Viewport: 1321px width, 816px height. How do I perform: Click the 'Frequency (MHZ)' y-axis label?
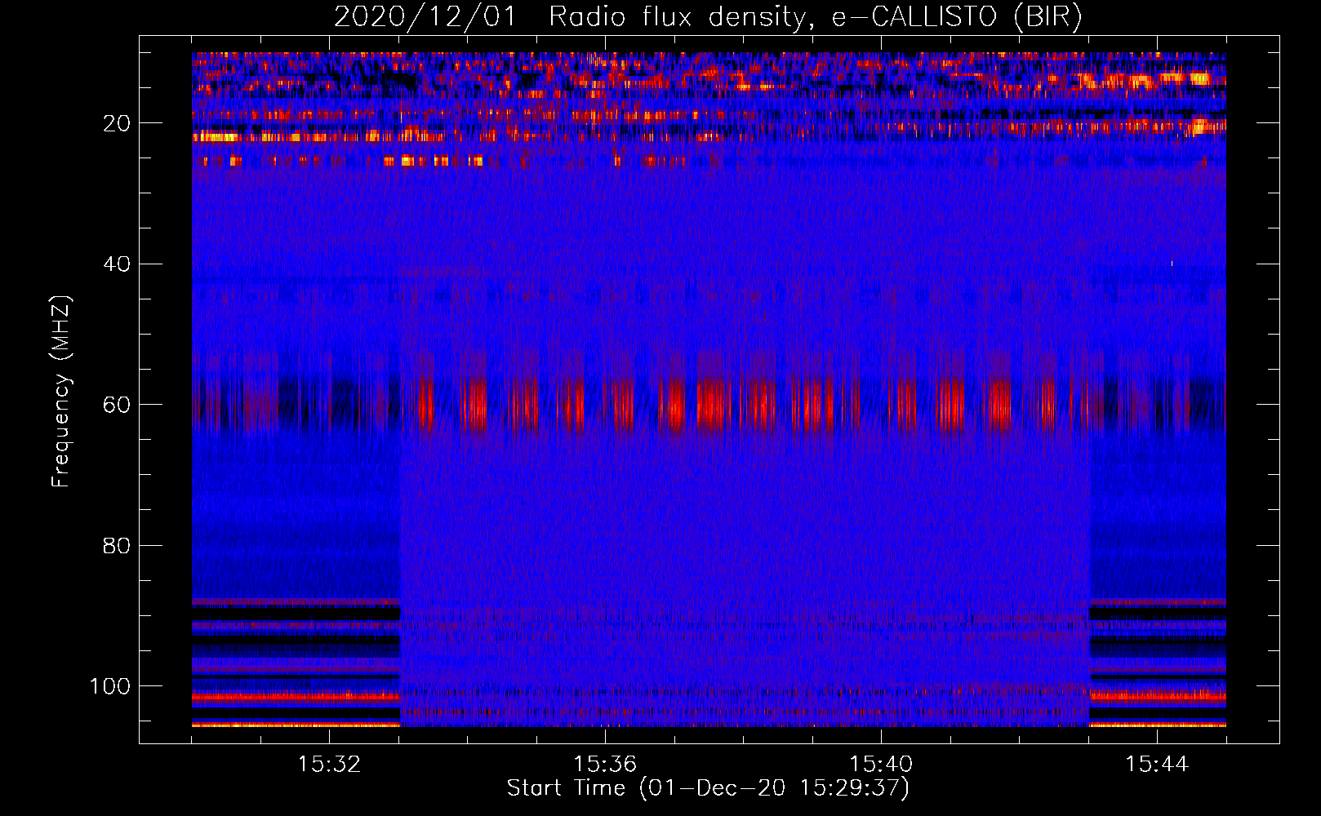[x=61, y=391]
